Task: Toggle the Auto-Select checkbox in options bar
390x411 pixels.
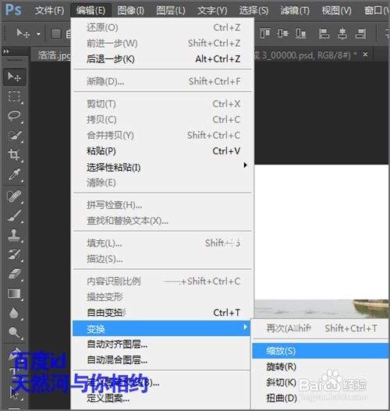Action: click(56, 34)
